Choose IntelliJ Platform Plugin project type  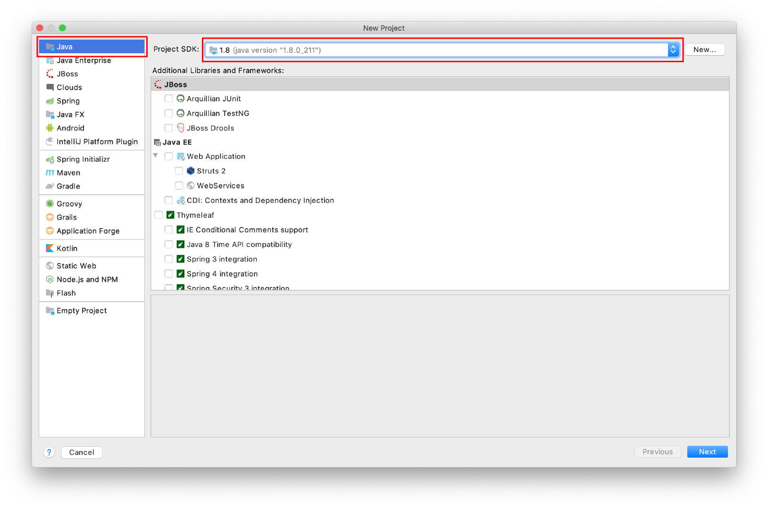click(92, 141)
